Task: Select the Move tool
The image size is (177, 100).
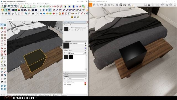Action: point(2,48)
